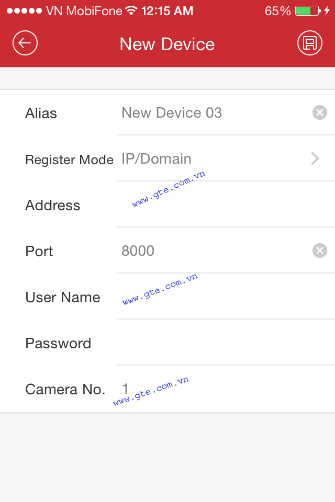Clear the Port field value

pyautogui.click(x=319, y=251)
